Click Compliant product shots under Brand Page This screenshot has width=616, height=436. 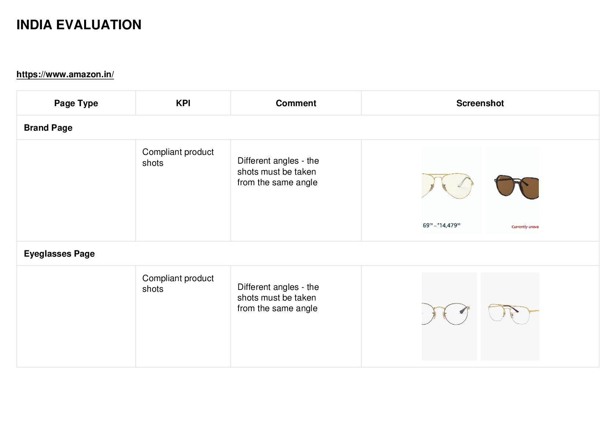(178, 157)
